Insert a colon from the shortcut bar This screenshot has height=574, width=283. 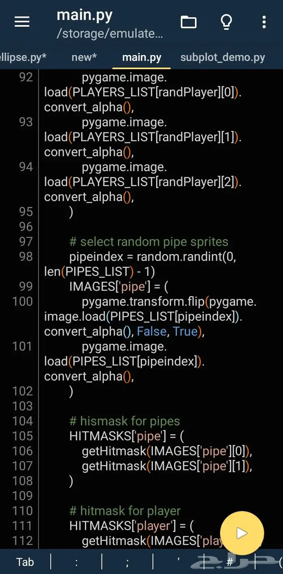(x=76, y=562)
